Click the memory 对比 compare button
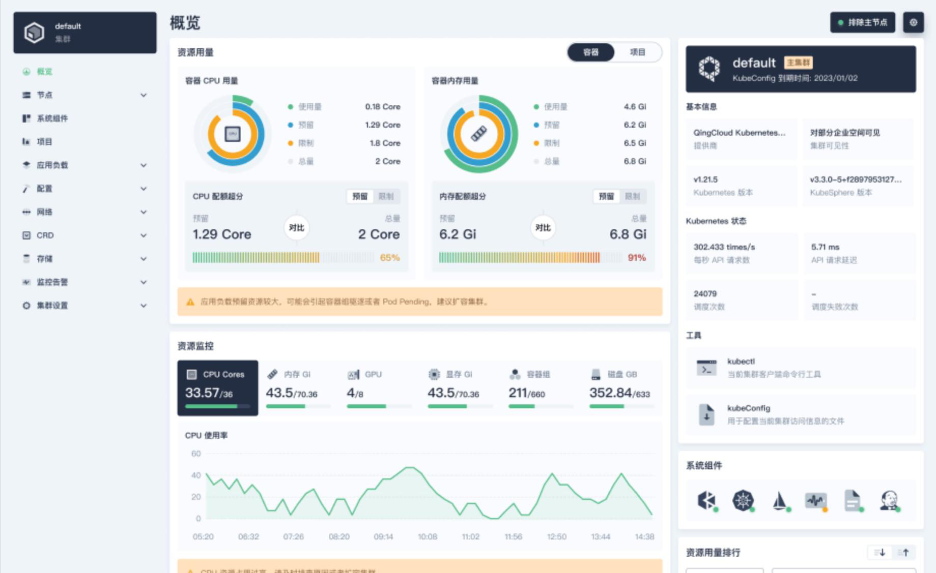The width and height of the screenshot is (936, 573). (x=543, y=227)
